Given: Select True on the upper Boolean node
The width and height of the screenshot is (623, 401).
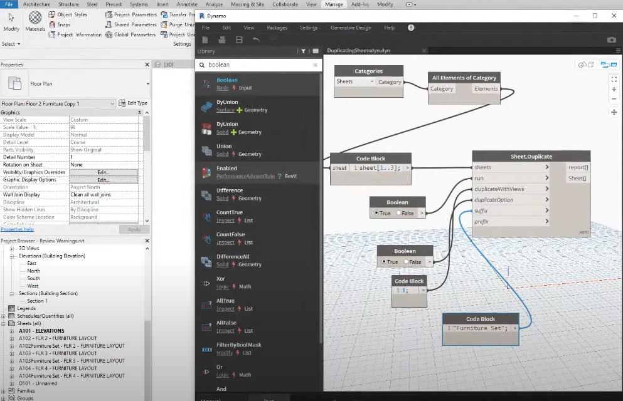Looking at the screenshot, I should point(376,213).
